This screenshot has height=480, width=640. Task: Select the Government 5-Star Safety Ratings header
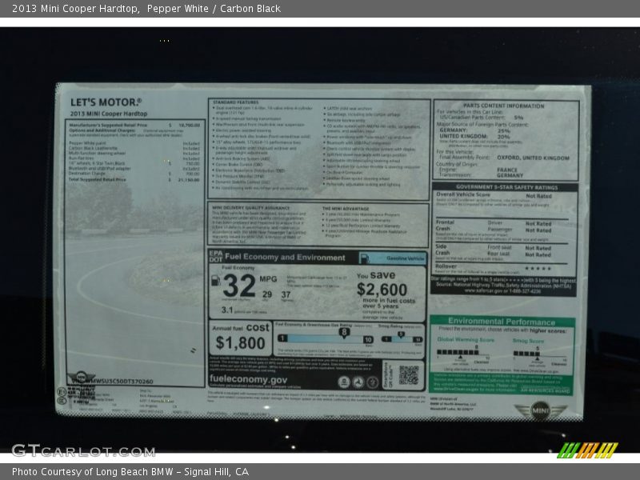pyautogui.click(x=505, y=187)
